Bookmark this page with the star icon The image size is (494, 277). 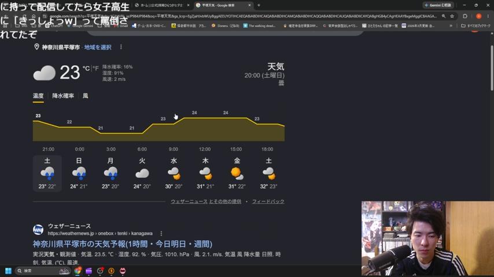pos(452,16)
